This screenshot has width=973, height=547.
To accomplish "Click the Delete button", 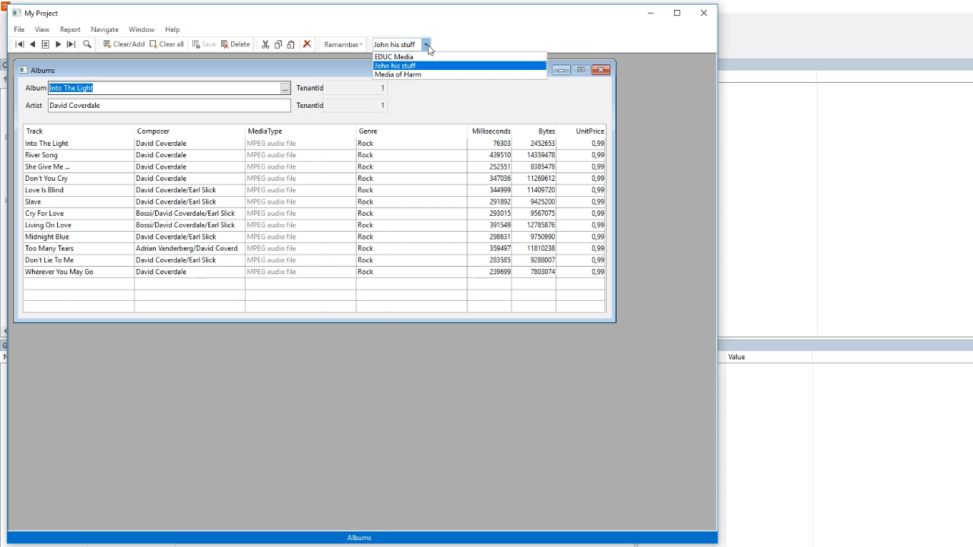I will (236, 45).
